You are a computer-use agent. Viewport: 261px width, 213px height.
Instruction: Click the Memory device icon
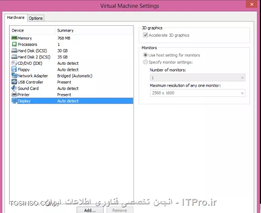tap(14, 38)
